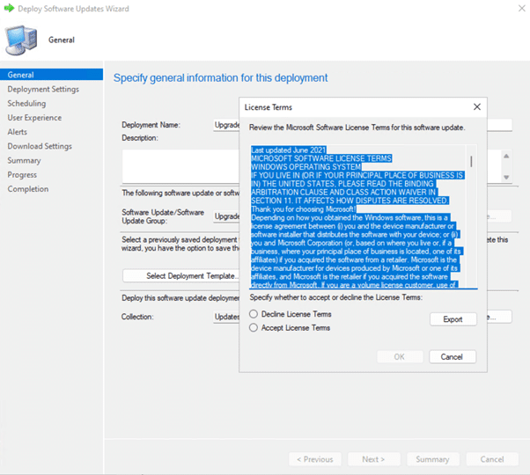The width and height of the screenshot is (530, 475).
Task: Click the green arrow wizard title icon
Action: tap(9, 9)
